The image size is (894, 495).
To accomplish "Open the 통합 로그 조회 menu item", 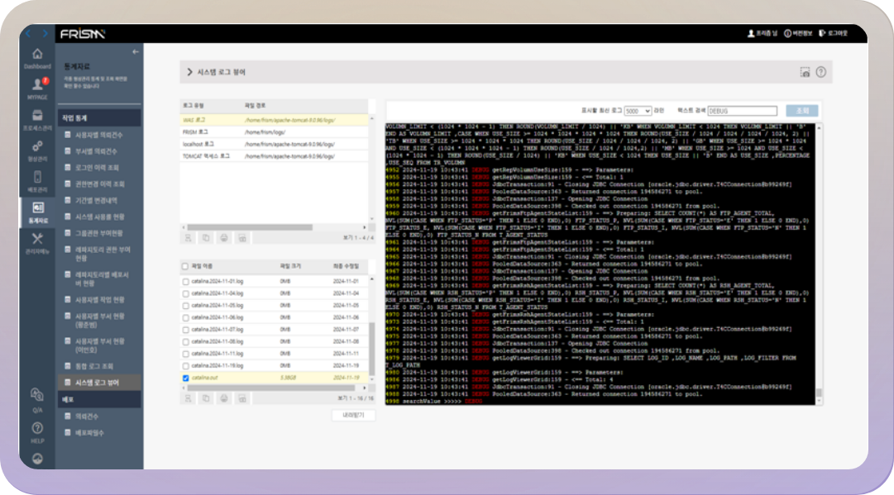I will [x=94, y=366].
